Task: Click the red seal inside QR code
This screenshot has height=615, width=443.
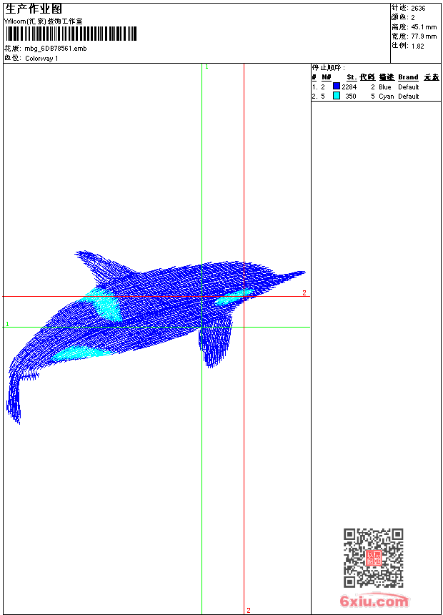Action: (373, 558)
